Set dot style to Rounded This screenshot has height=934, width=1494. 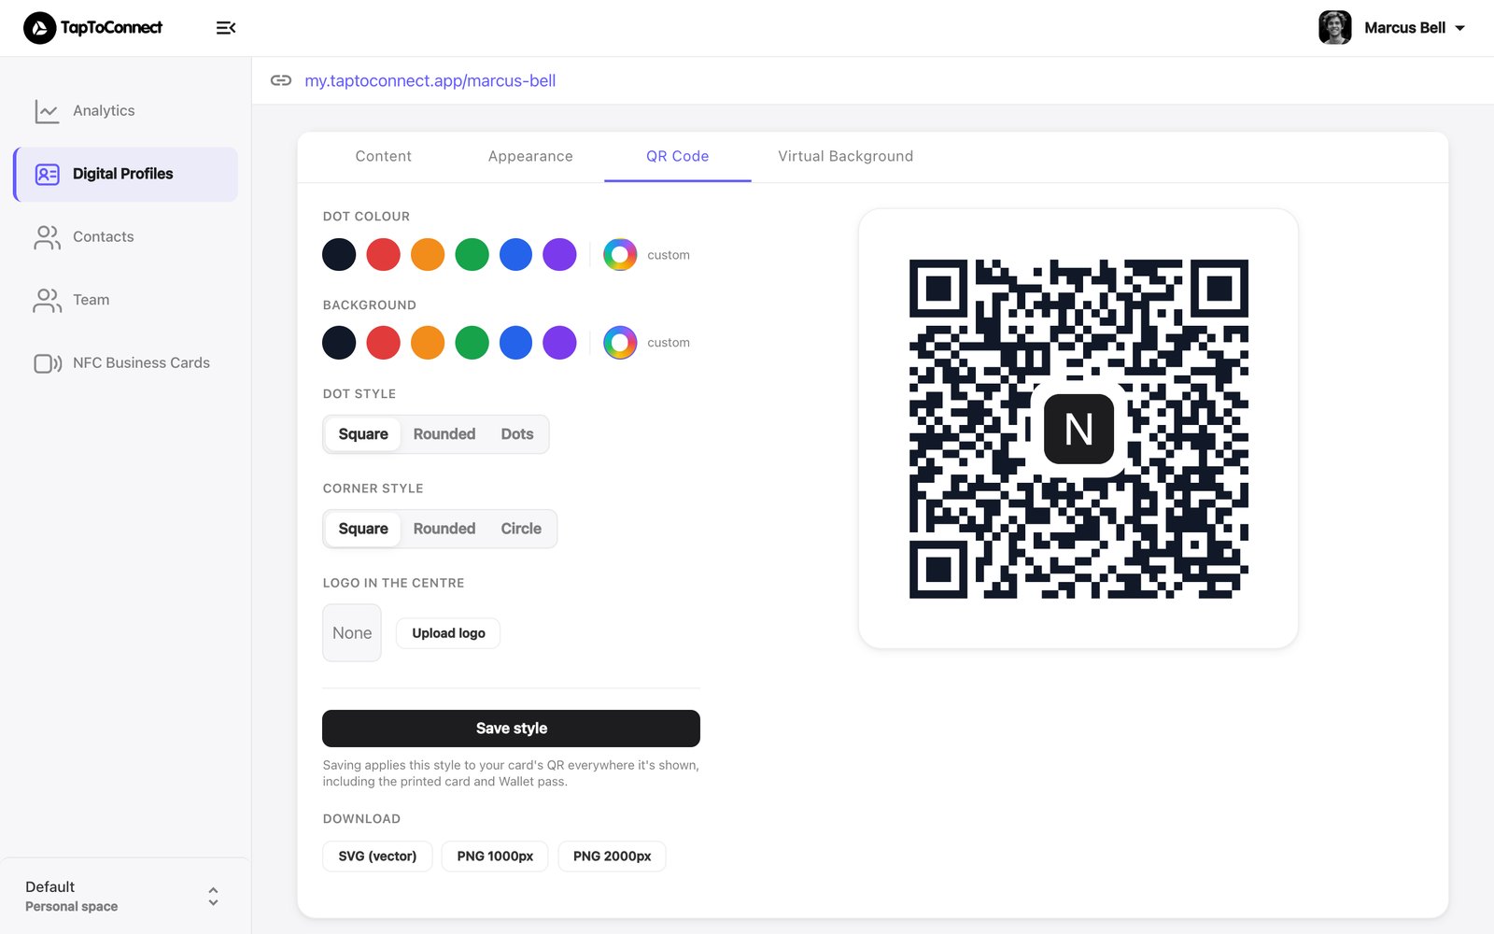point(444,434)
